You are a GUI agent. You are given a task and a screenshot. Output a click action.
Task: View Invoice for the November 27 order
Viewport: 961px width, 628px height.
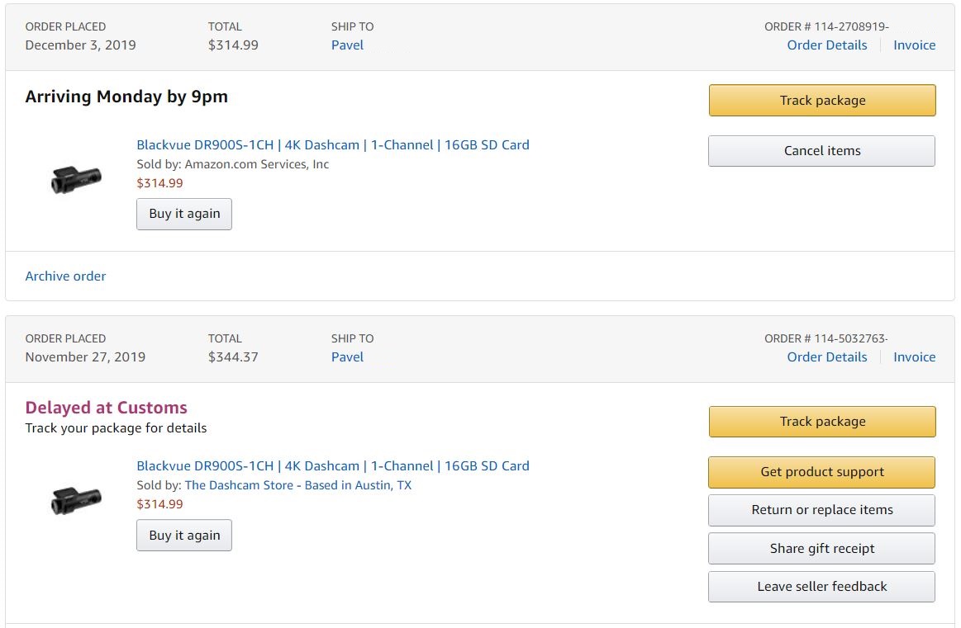click(914, 357)
